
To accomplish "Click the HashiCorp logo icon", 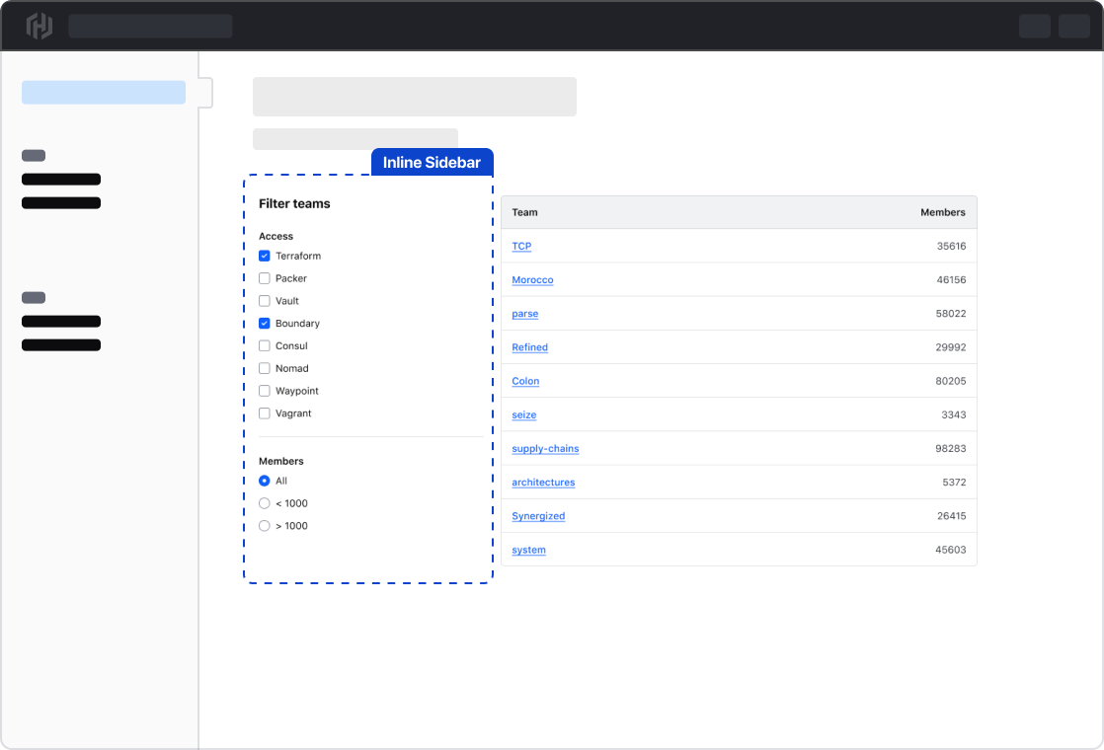I will pos(39,26).
